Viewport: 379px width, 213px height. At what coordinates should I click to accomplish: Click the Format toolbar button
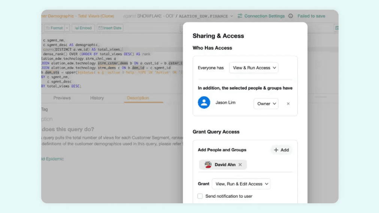pyautogui.click(x=54, y=28)
